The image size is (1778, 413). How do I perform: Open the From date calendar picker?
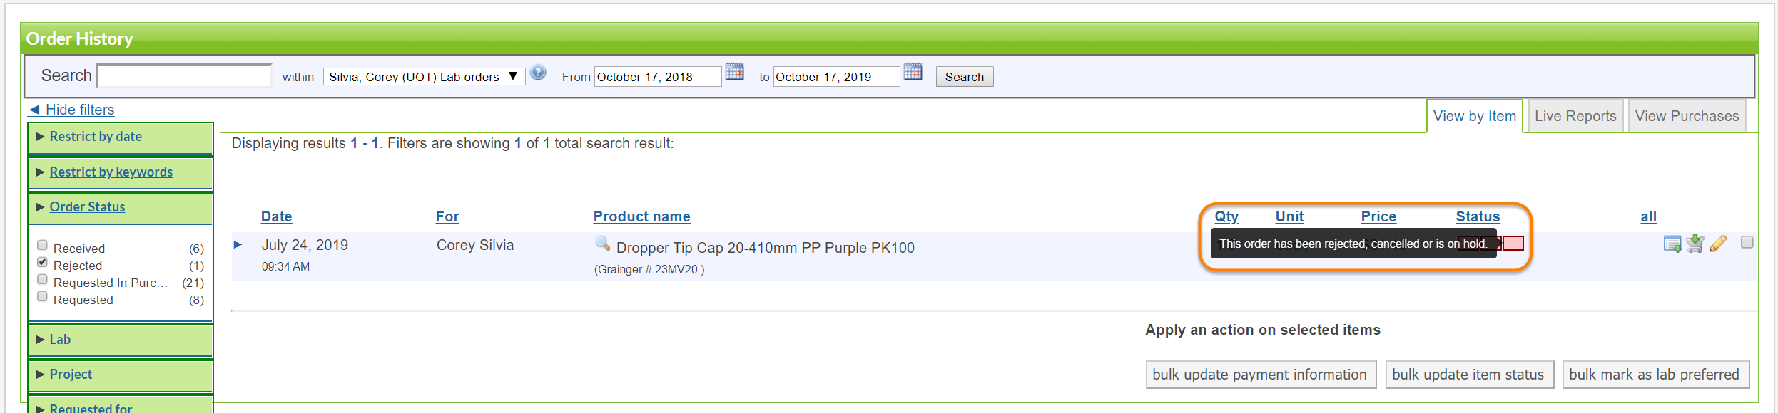734,72
